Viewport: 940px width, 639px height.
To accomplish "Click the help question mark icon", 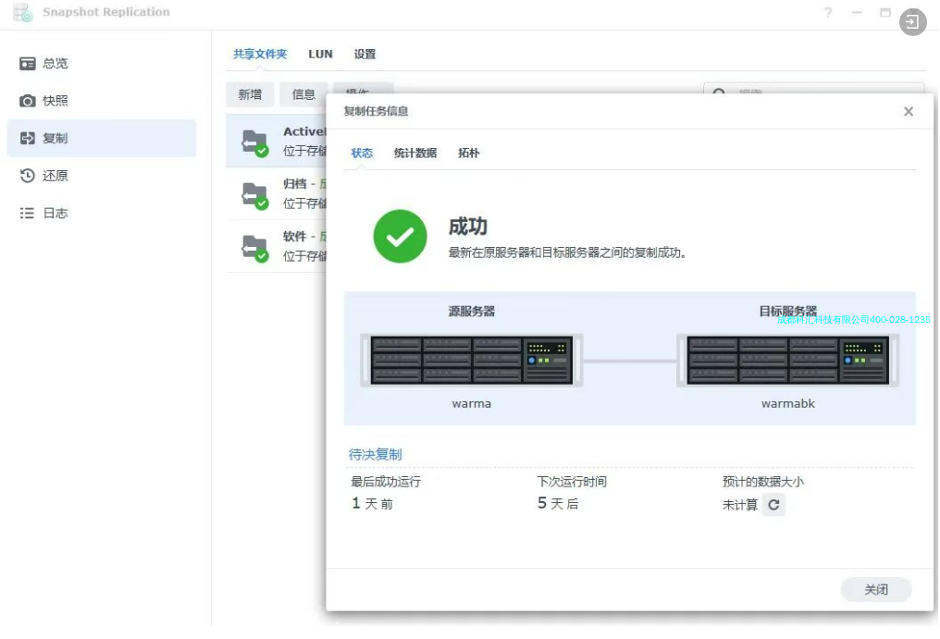I will pyautogui.click(x=828, y=13).
